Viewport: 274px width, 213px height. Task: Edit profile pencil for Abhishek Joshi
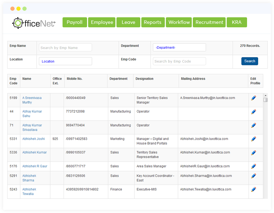click(254, 139)
